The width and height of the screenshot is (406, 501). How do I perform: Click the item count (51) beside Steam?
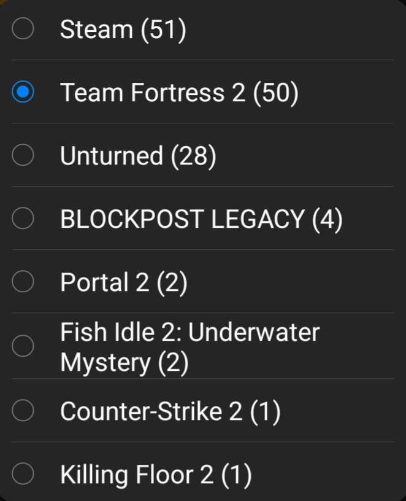click(163, 29)
